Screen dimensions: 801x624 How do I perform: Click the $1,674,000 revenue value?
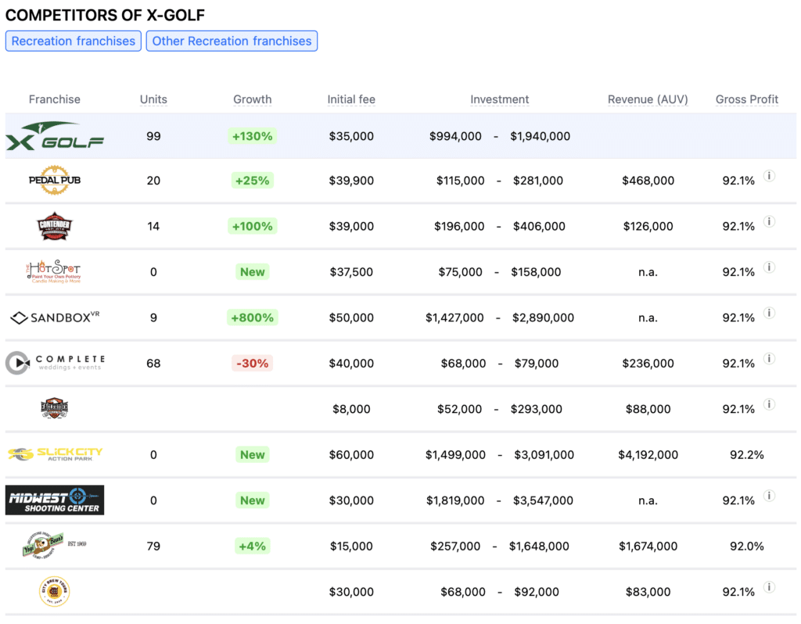[x=648, y=547]
